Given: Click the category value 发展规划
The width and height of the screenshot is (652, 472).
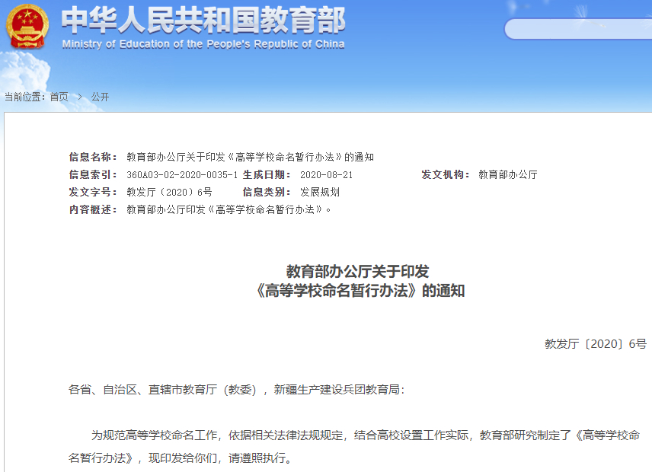Looking at the screenshot, I should (x=320, y=193).
